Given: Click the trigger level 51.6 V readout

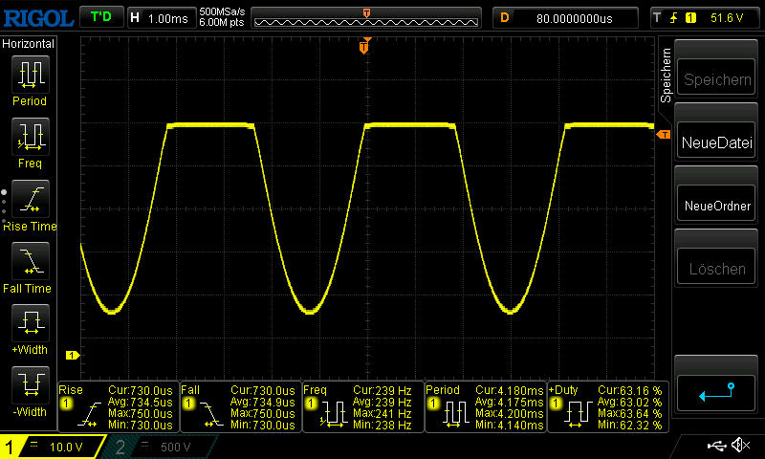Looking at the screenshot, I should pos(727,18).
